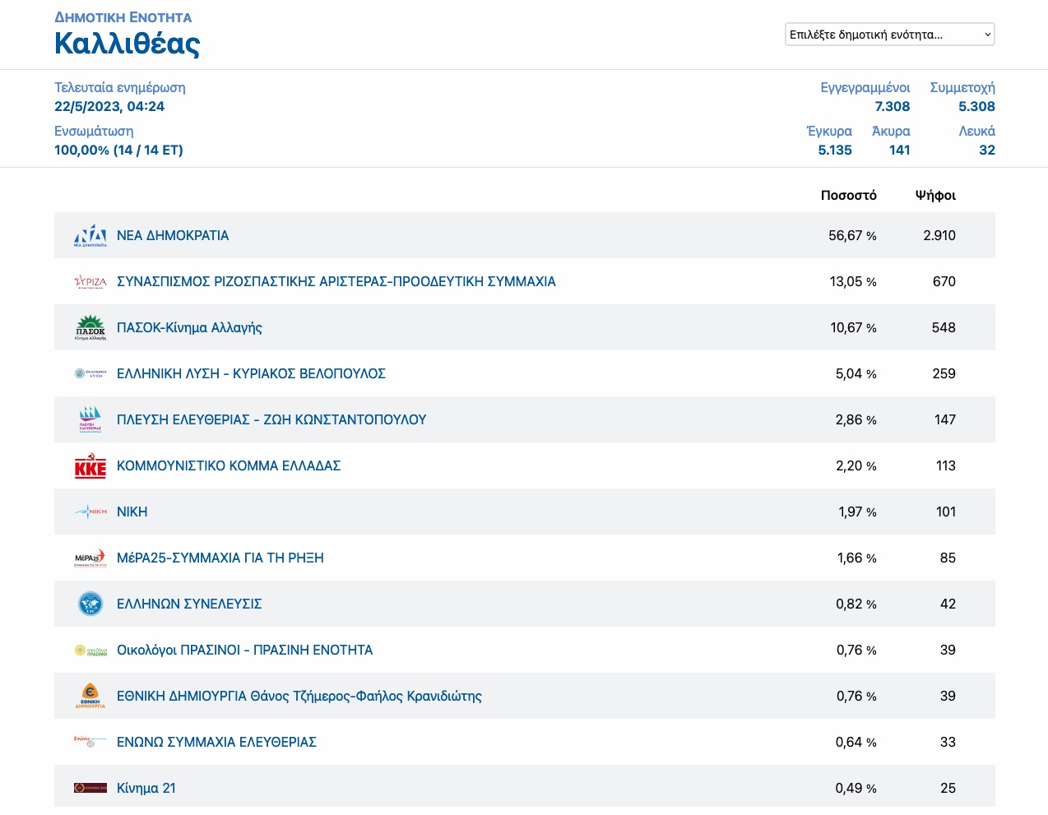Click the 147 votes cell

[945, 419]
